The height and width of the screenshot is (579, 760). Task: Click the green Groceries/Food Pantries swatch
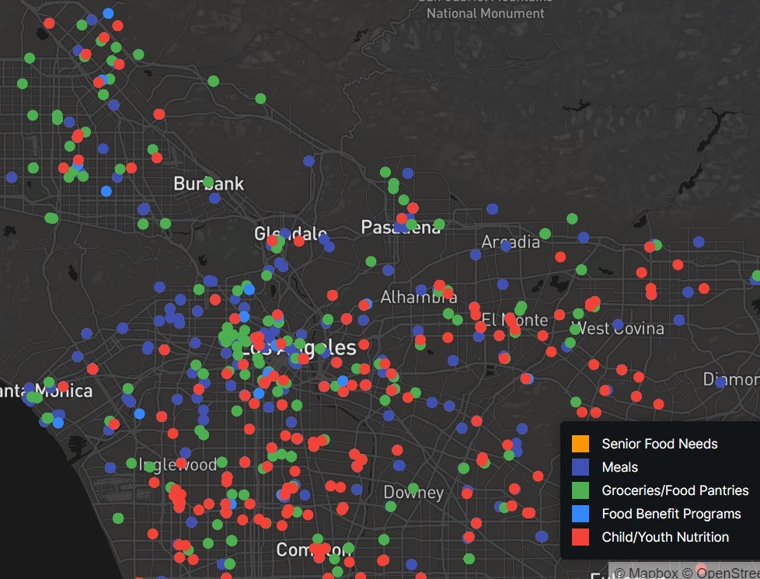pyautogui.click(x=580, y=490)
